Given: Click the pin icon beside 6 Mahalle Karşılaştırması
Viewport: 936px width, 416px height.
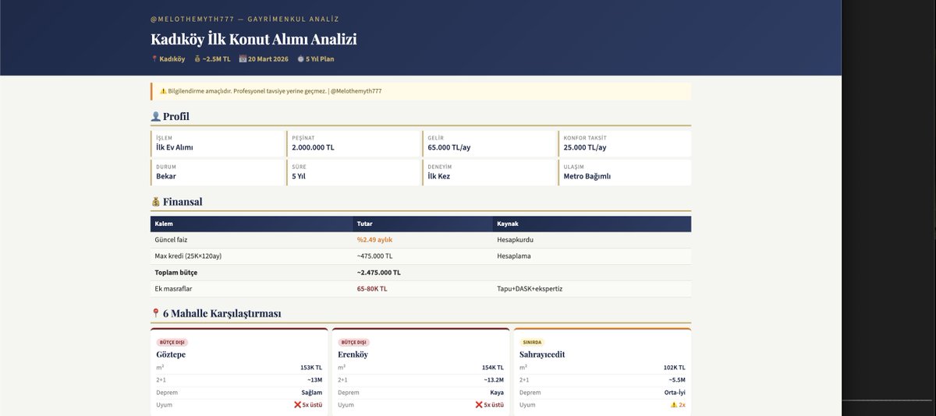Looking at the screenshot, I should 155,314.
